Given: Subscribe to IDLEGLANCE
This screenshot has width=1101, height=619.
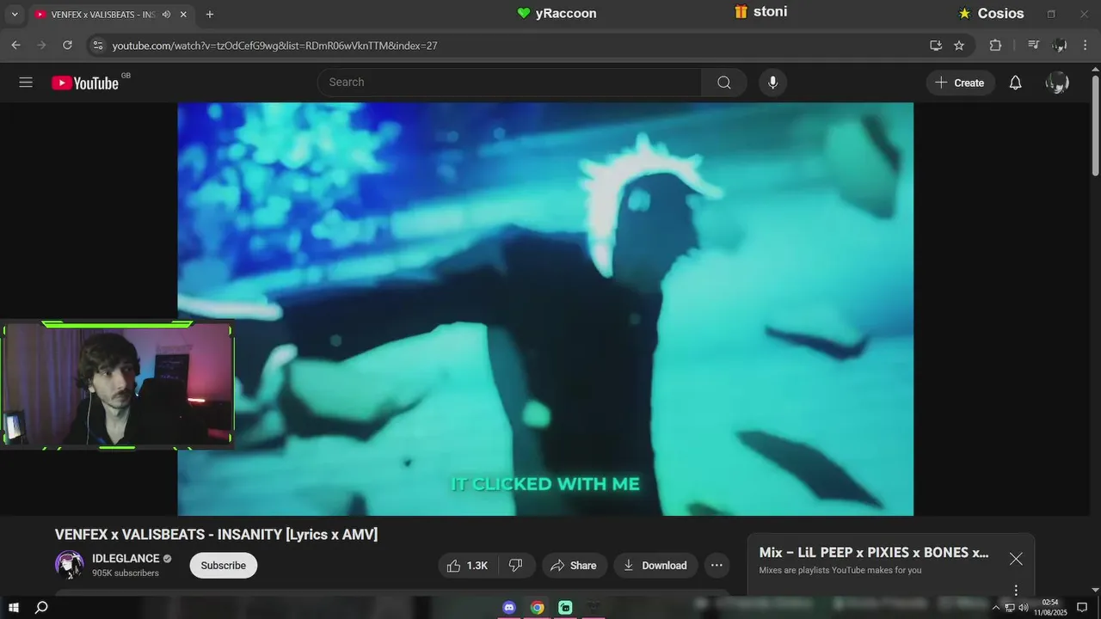Looking at the screenshot, I should (x=224, y=565).
